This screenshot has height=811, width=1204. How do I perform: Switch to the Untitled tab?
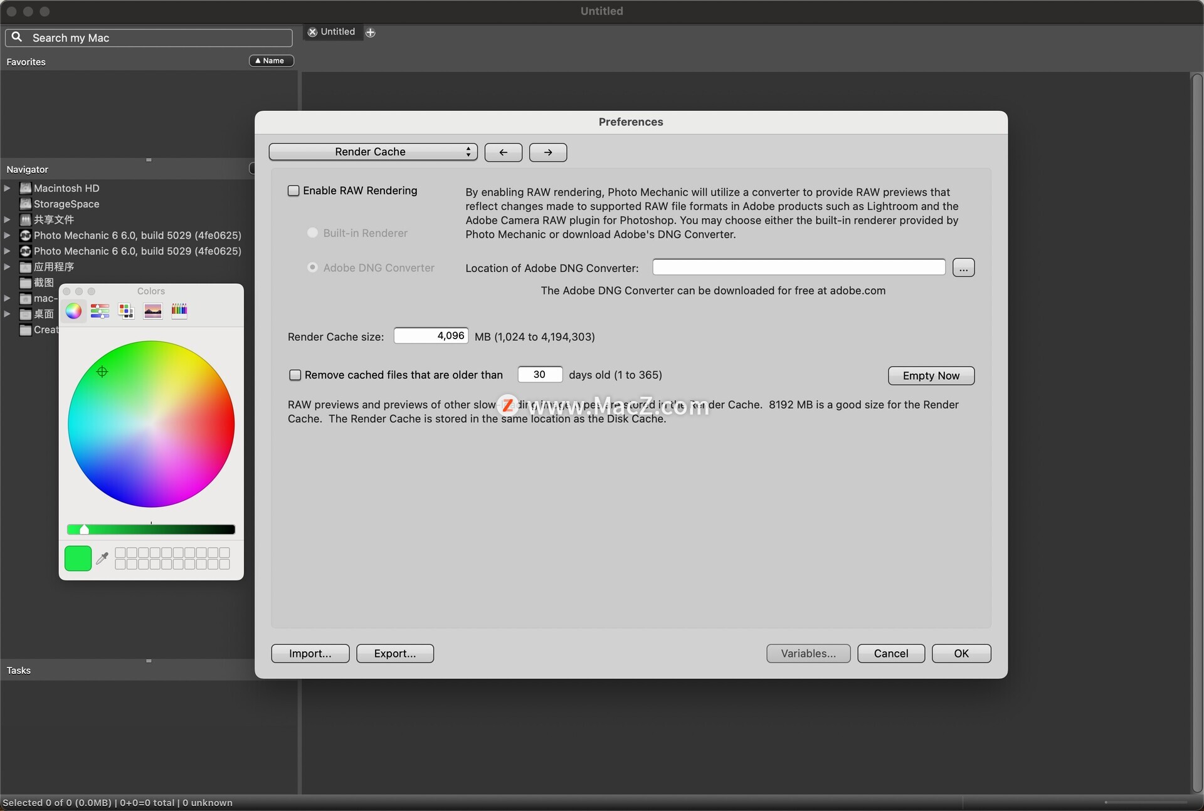coord(337,32)
